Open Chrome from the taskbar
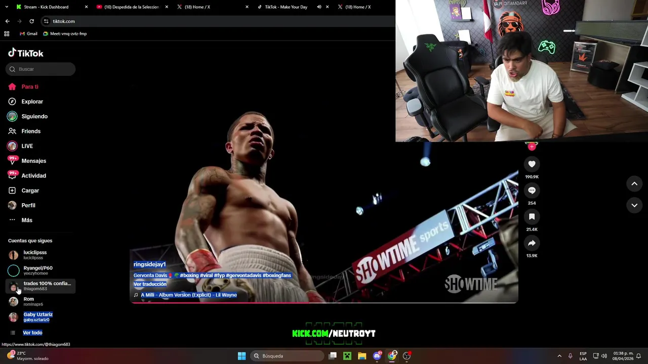Viewport: 648px width, 364px height. point(392,356)
